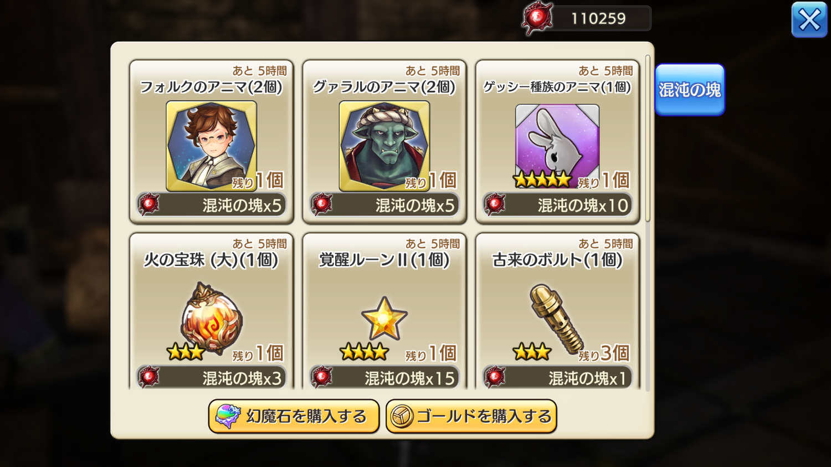Click the gem icon on 幻魔石を購入する button
This screenshot has width=831, height=467.
pyautogui.click(x=228, y=417)
